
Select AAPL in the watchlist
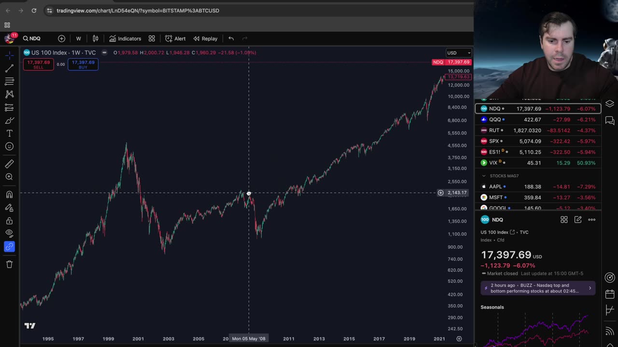(x=538, y=187)
